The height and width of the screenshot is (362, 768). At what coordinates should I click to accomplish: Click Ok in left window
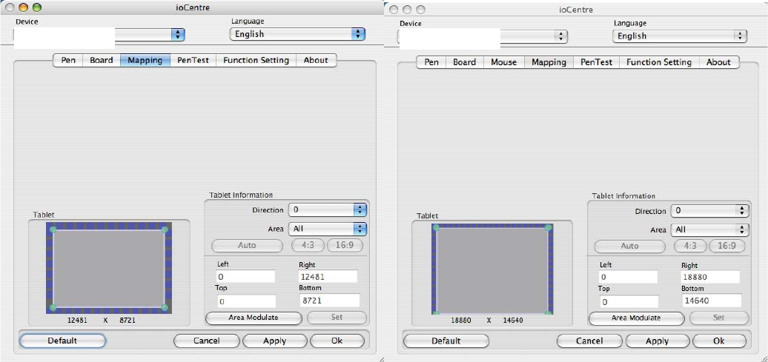point(337,341)
